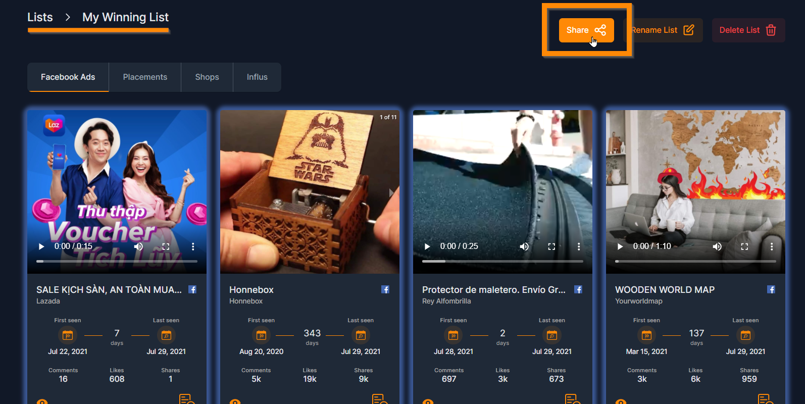
Task: Click the Aug 20, 2020 first seen date
Action: (x=261, y=351)
